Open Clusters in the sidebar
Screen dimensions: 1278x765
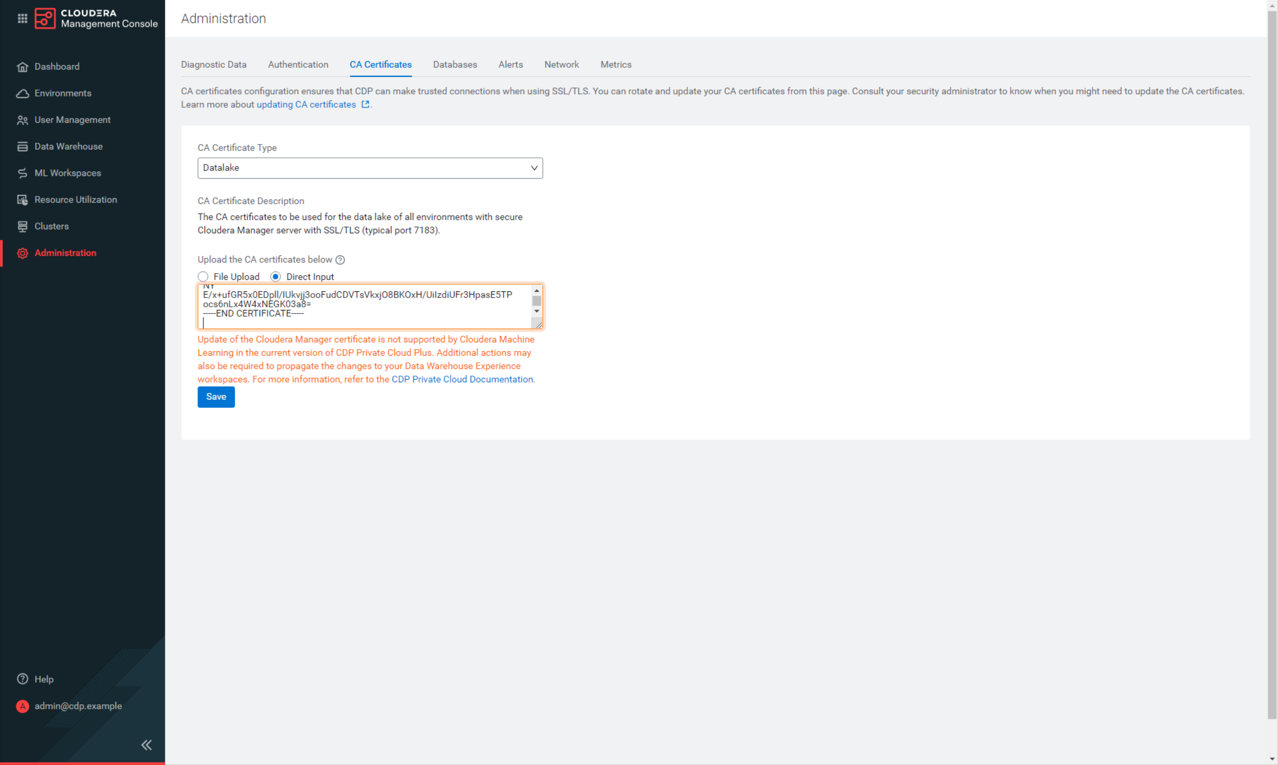[51, 226]
